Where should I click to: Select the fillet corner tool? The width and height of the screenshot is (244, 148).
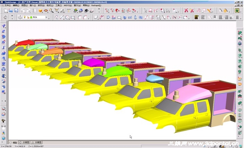pyautogui.click(x=79, y=17)
